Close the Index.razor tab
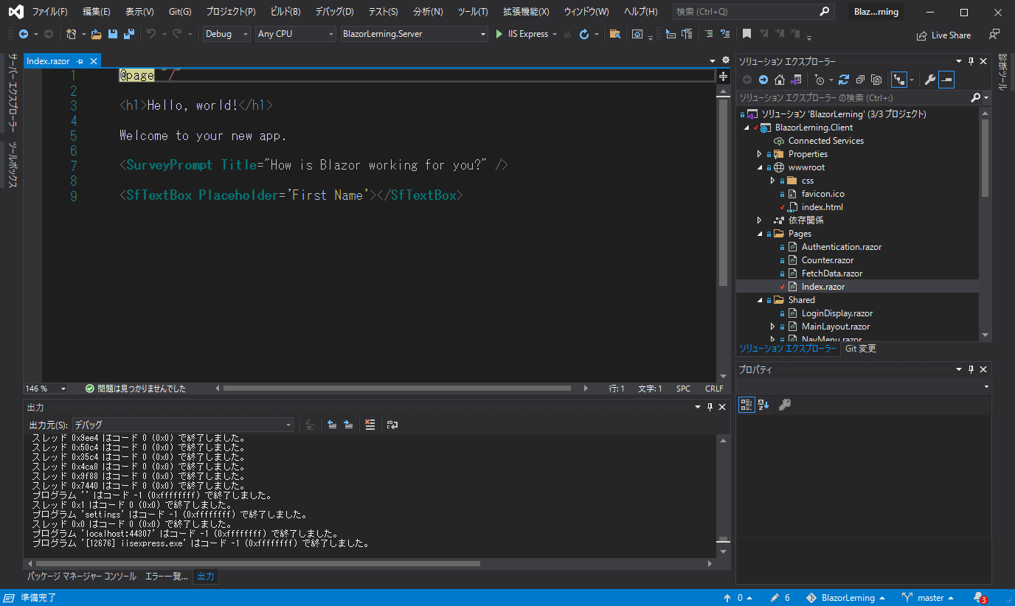The image size is (1015, 606). pyautogui.click(x=92, y=61)
